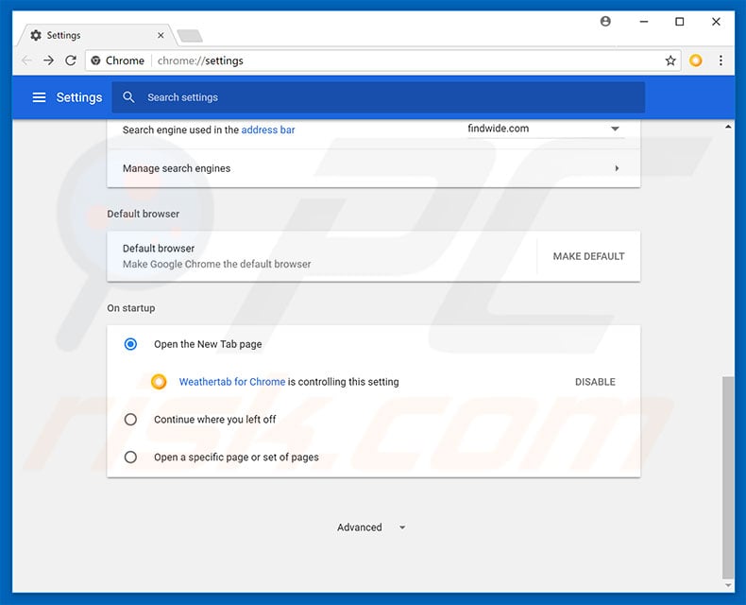The width and height of the screenshot is (746, 605).
Task: Open the Weathertab extension toolbar icon
Action: pyautogui.click(x=696, y=60)
